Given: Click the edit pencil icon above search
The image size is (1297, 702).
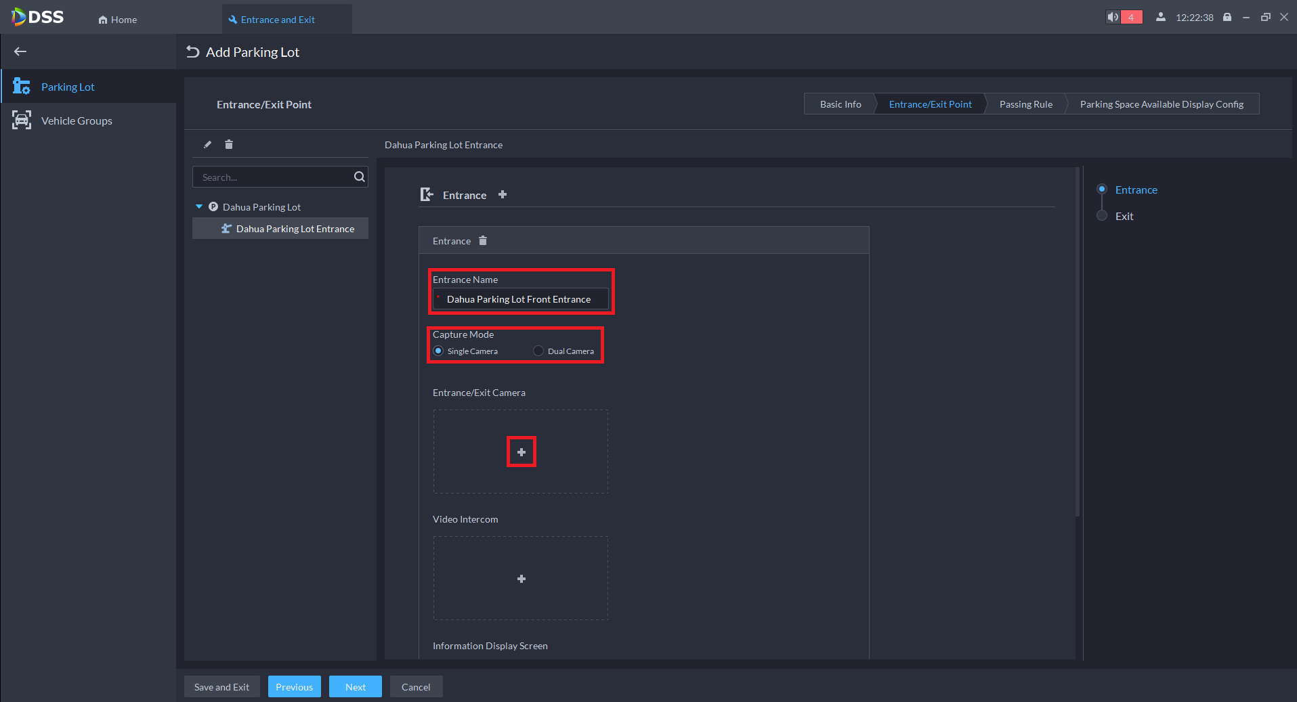Looking at the screenshot, I should pyautogui.click(x=208, y=144).
